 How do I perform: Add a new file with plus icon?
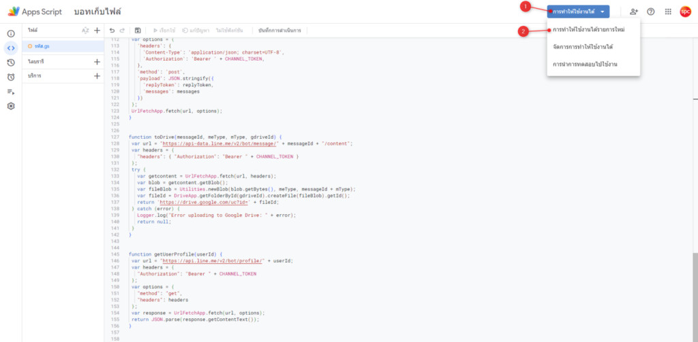pos(97,31)
